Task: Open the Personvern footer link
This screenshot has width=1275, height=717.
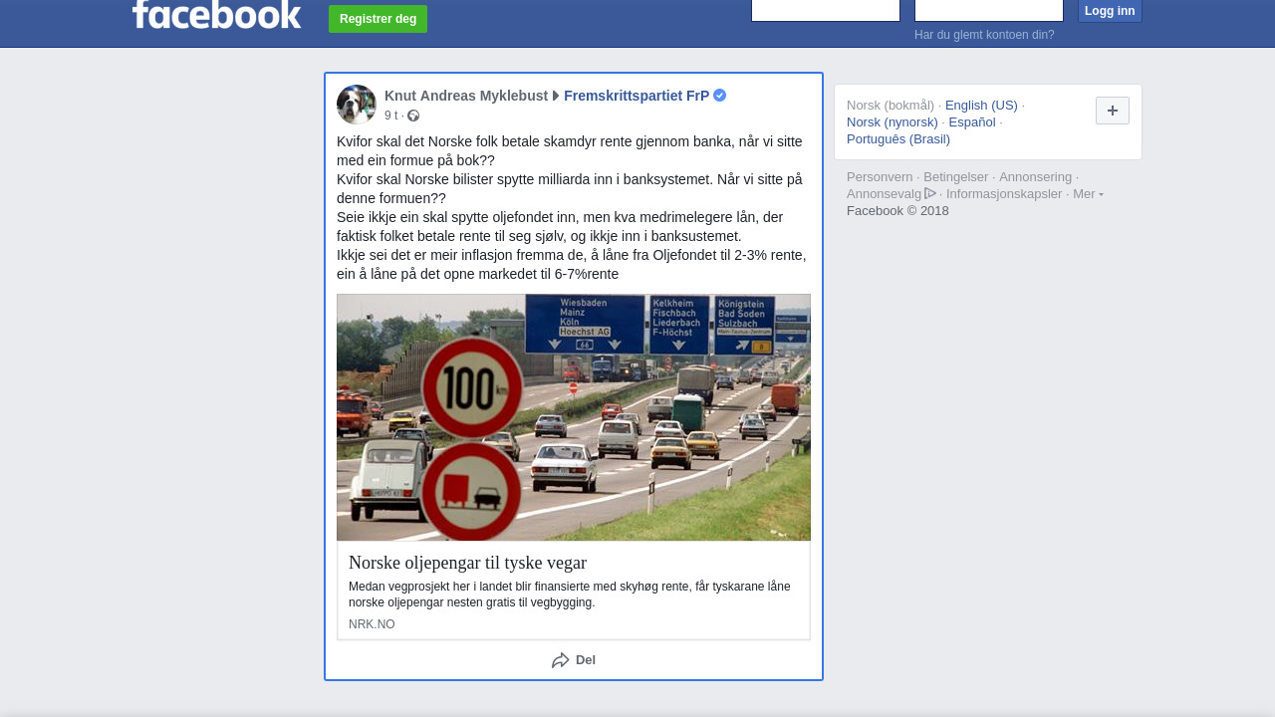Action: (x=880, y=176)
